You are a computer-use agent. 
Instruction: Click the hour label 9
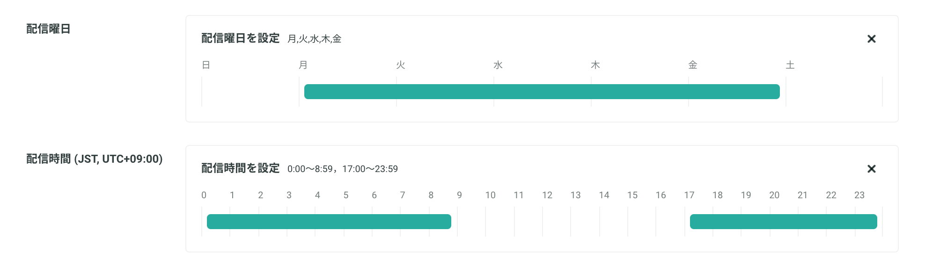(459, 195)
